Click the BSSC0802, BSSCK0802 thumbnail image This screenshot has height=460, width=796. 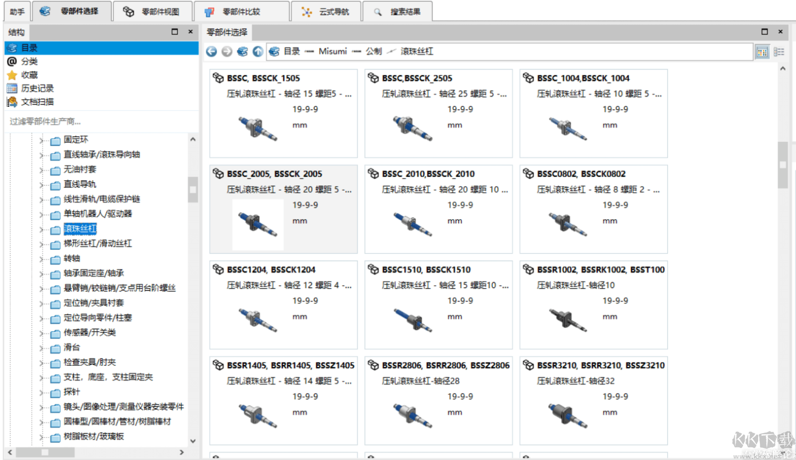(x=569, y=224)
